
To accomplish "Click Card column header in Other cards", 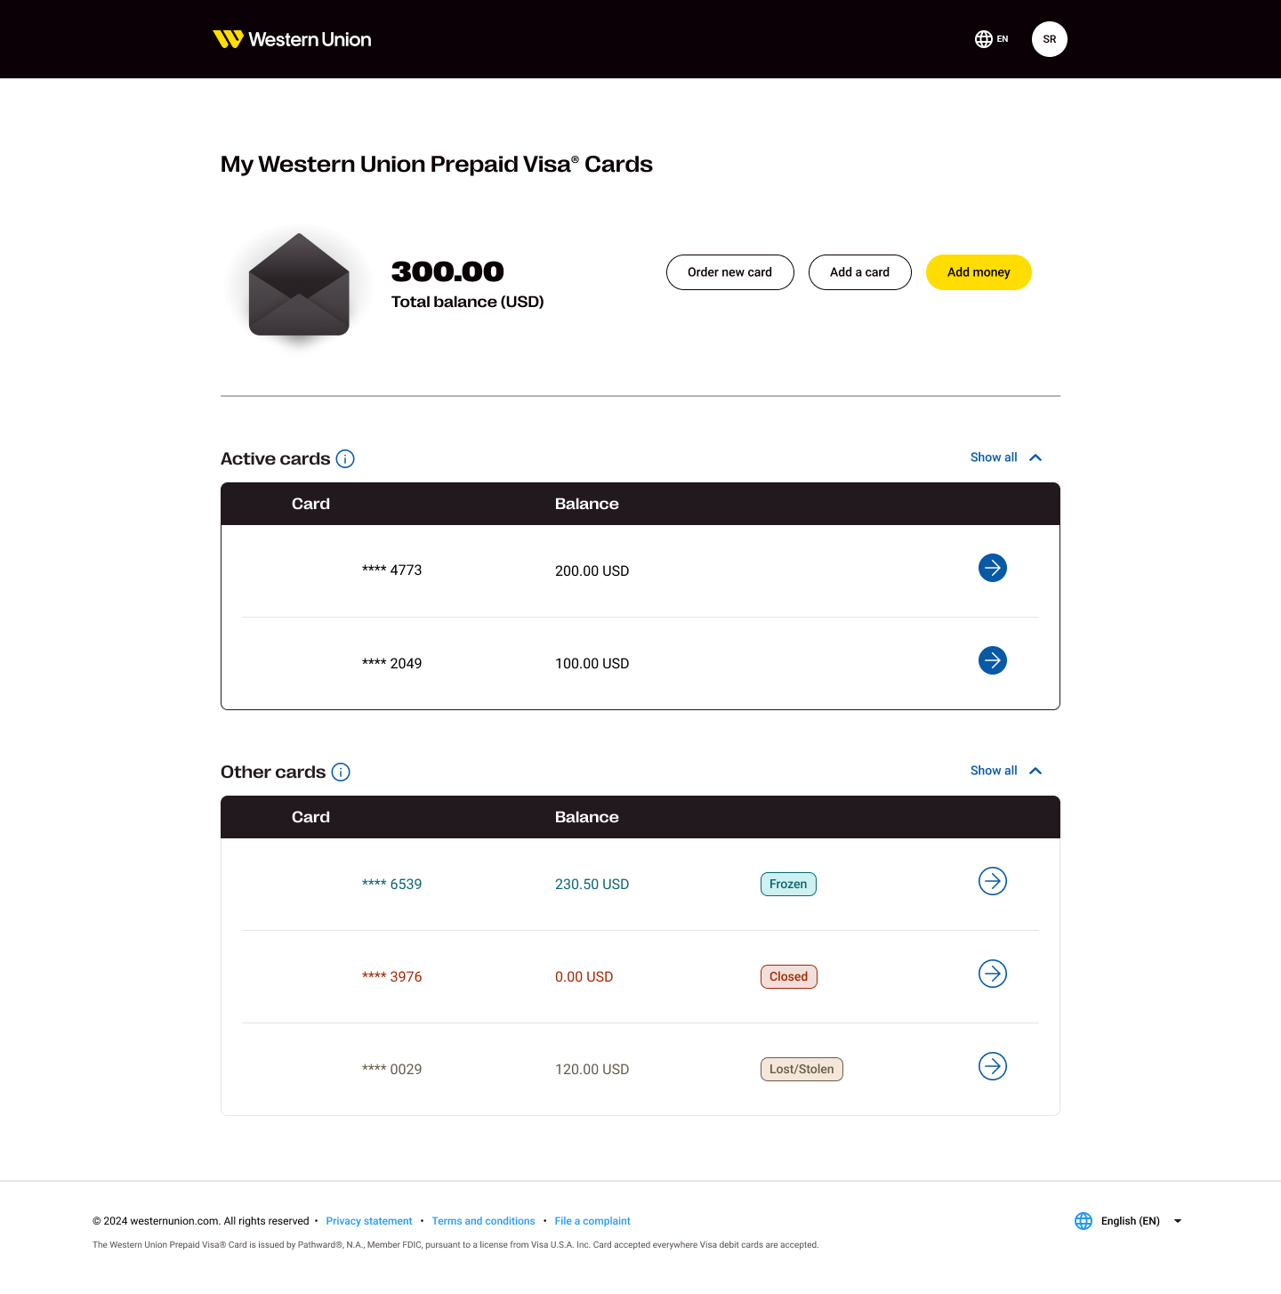I will tap(310, 817).
